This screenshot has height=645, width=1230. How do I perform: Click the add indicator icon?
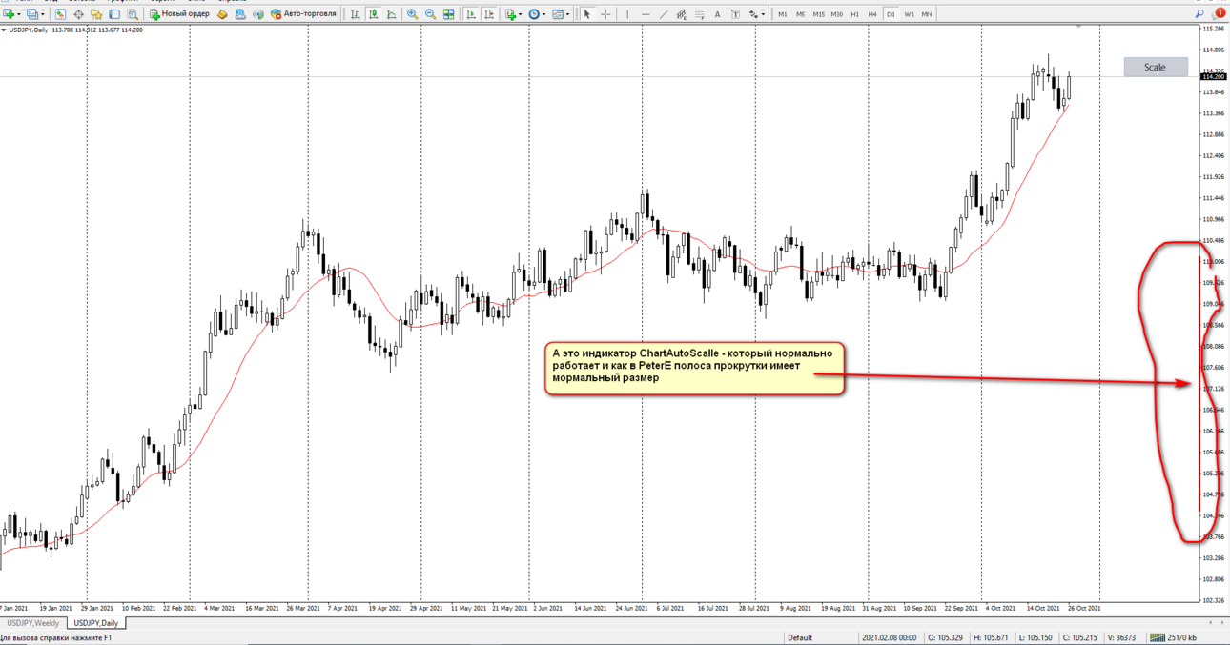511,14
